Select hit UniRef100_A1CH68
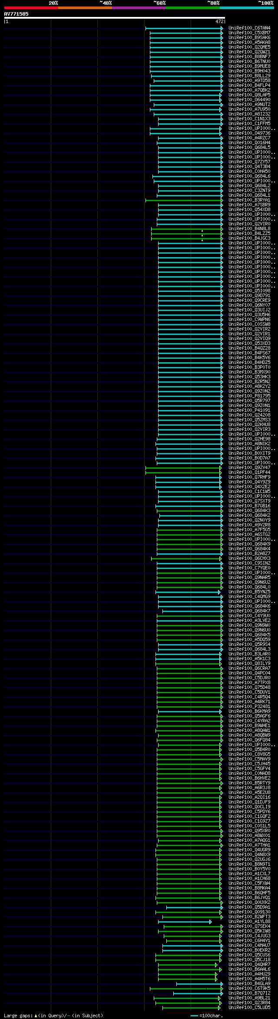The height and width of the screenshot is (1019, 278). click(249, 878)
